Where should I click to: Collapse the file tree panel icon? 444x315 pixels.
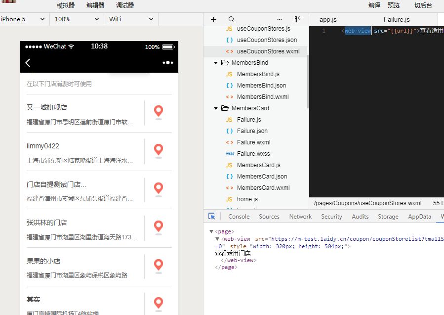tap(297, 19)
